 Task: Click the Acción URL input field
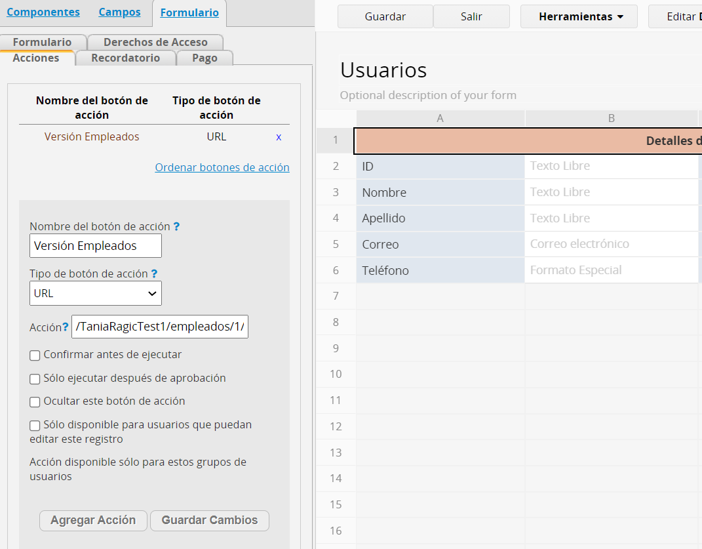click(x=160, y=327)
